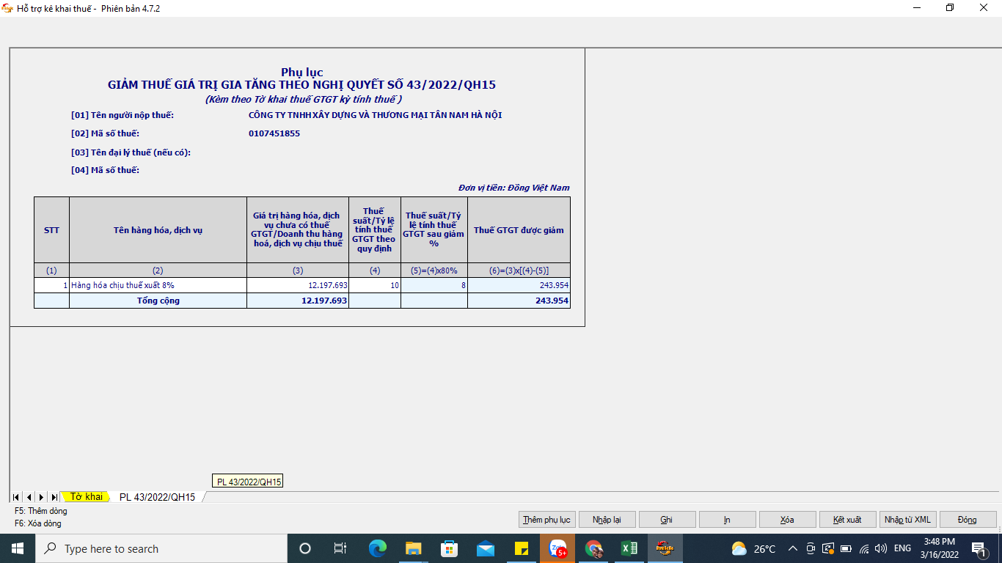Check the battery status icon
This screenshot has width=1002, height=563.
pos(846,548)
